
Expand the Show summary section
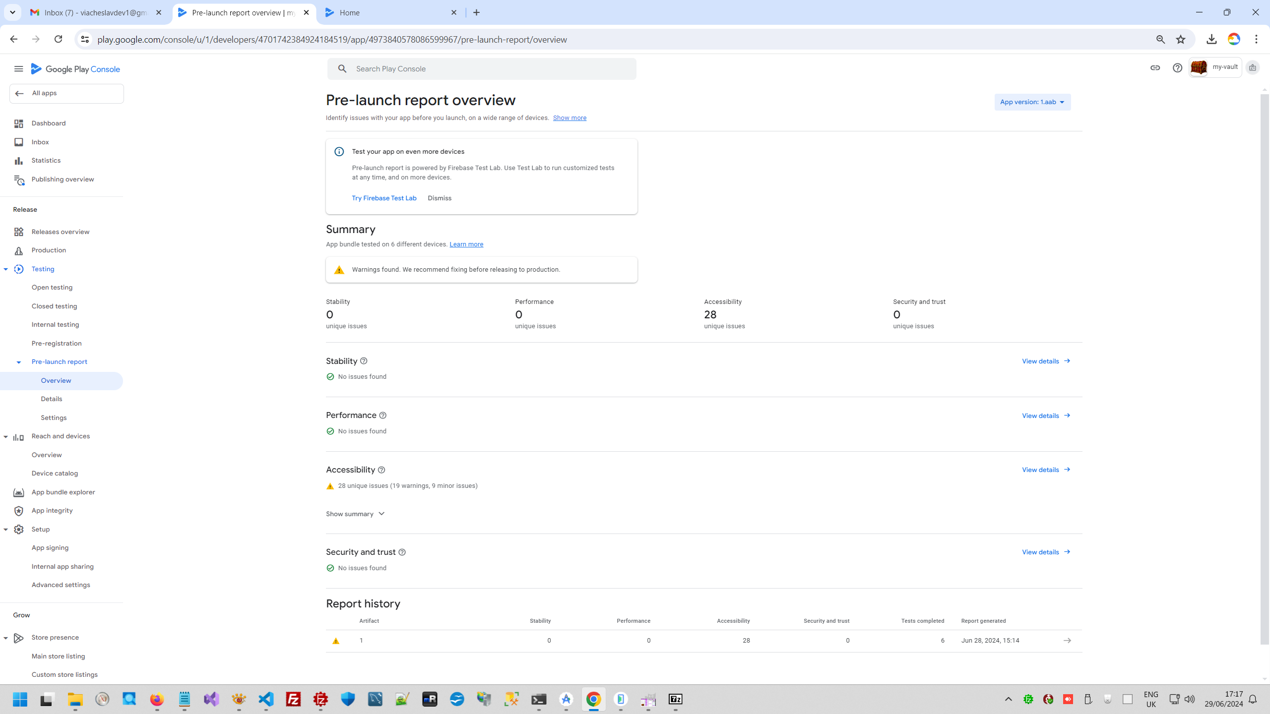tap(355, 514)
